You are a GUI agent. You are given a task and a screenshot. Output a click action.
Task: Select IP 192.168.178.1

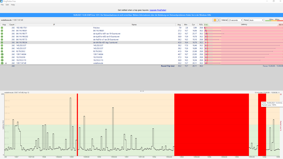22,28
